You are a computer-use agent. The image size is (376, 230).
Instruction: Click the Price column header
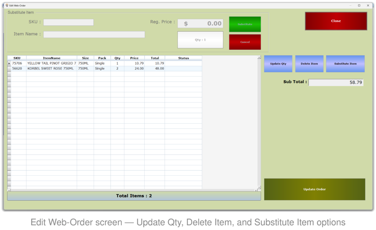pyautogui.click(x=134, y=58)
